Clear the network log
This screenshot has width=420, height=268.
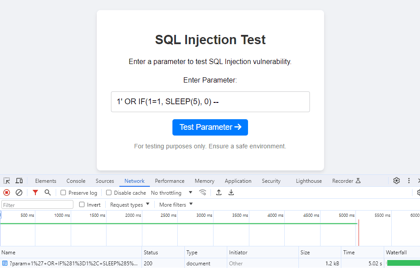coord(18,193)
